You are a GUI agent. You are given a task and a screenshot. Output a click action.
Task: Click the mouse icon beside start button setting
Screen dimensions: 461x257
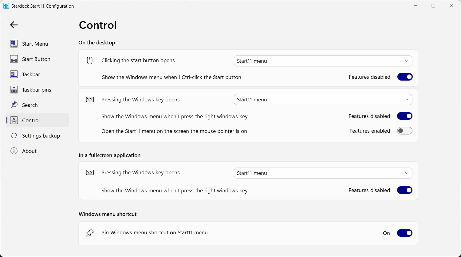click(x=90, y=60)
